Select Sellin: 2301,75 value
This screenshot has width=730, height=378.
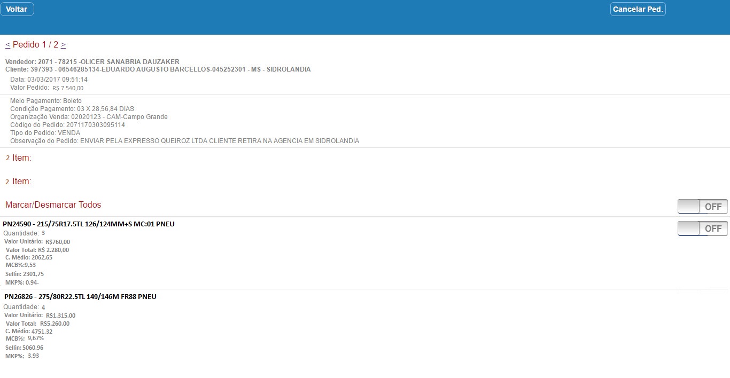[x=25, y=274]
